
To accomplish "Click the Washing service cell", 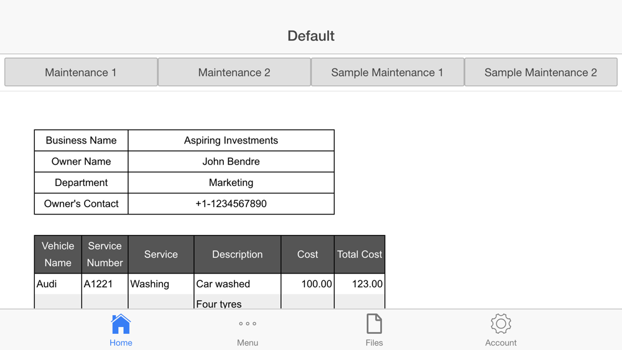I will pyautogui.click(x=160, y=284).
